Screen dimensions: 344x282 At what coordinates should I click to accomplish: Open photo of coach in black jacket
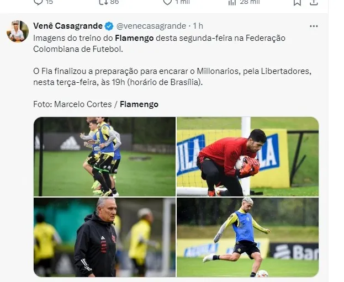pos(105,237)
